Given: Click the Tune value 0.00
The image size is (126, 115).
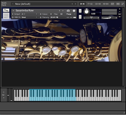Looking at the screenshot, I should pyautogui.click(x=93, y=14).
